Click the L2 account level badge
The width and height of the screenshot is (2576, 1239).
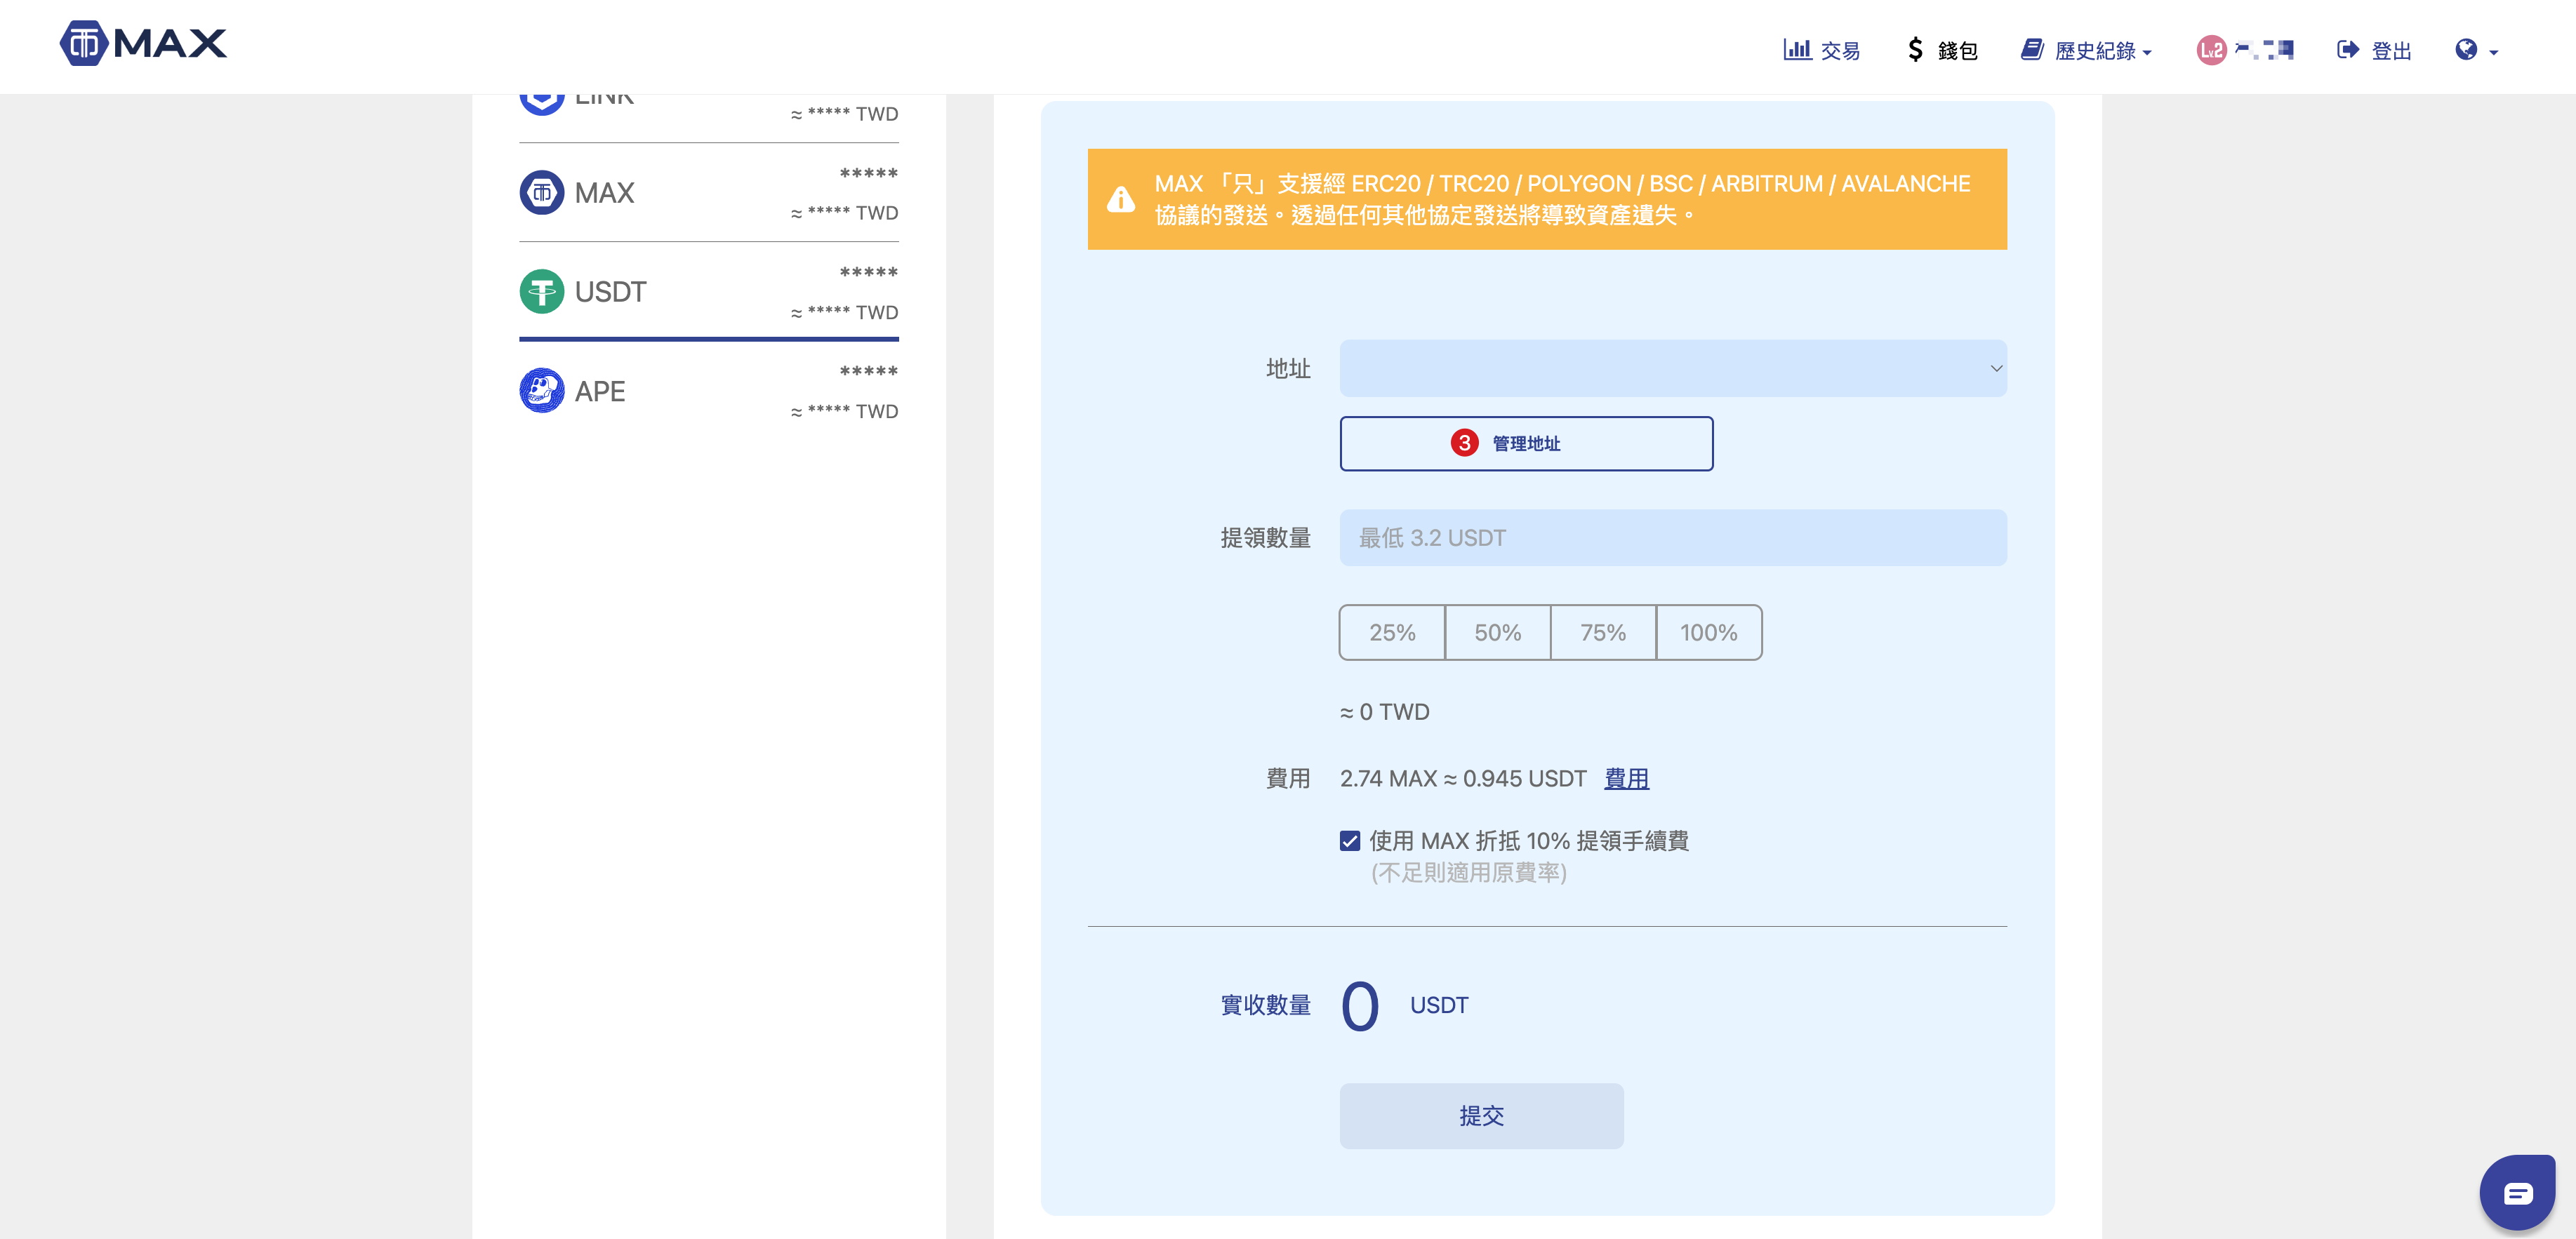pyautogui.click(x=2210, y=50)
